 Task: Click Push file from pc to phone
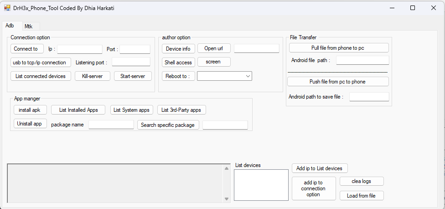click(338, 82)
